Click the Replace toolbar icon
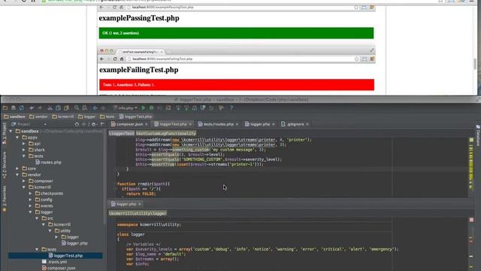 coord(85,108)
